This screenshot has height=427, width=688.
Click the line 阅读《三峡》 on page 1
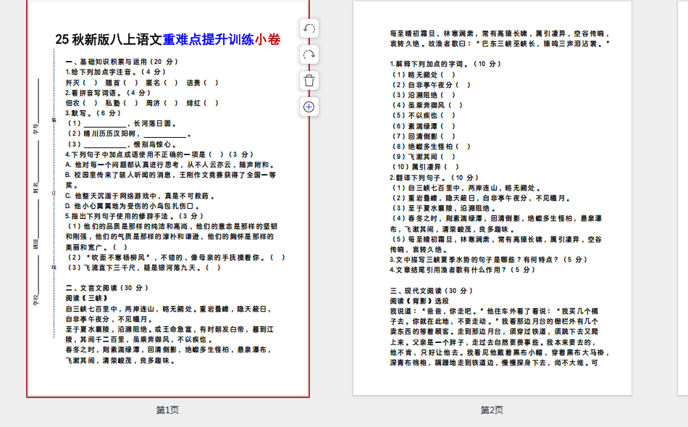point(86,298)
